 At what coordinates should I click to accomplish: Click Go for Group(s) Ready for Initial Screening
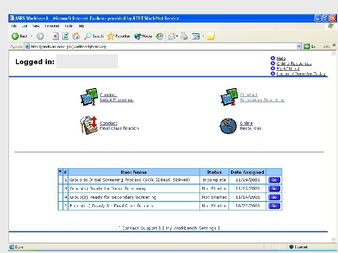[x=274, y=188]
